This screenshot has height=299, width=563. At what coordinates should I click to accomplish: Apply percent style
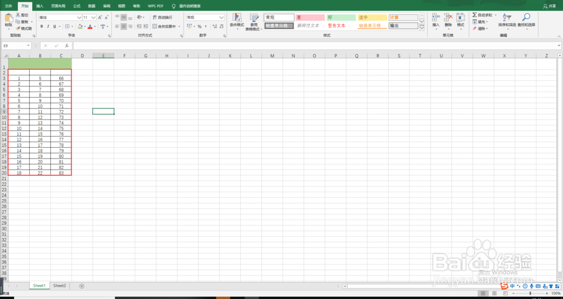pyautogui.click(x=200, y=26)
